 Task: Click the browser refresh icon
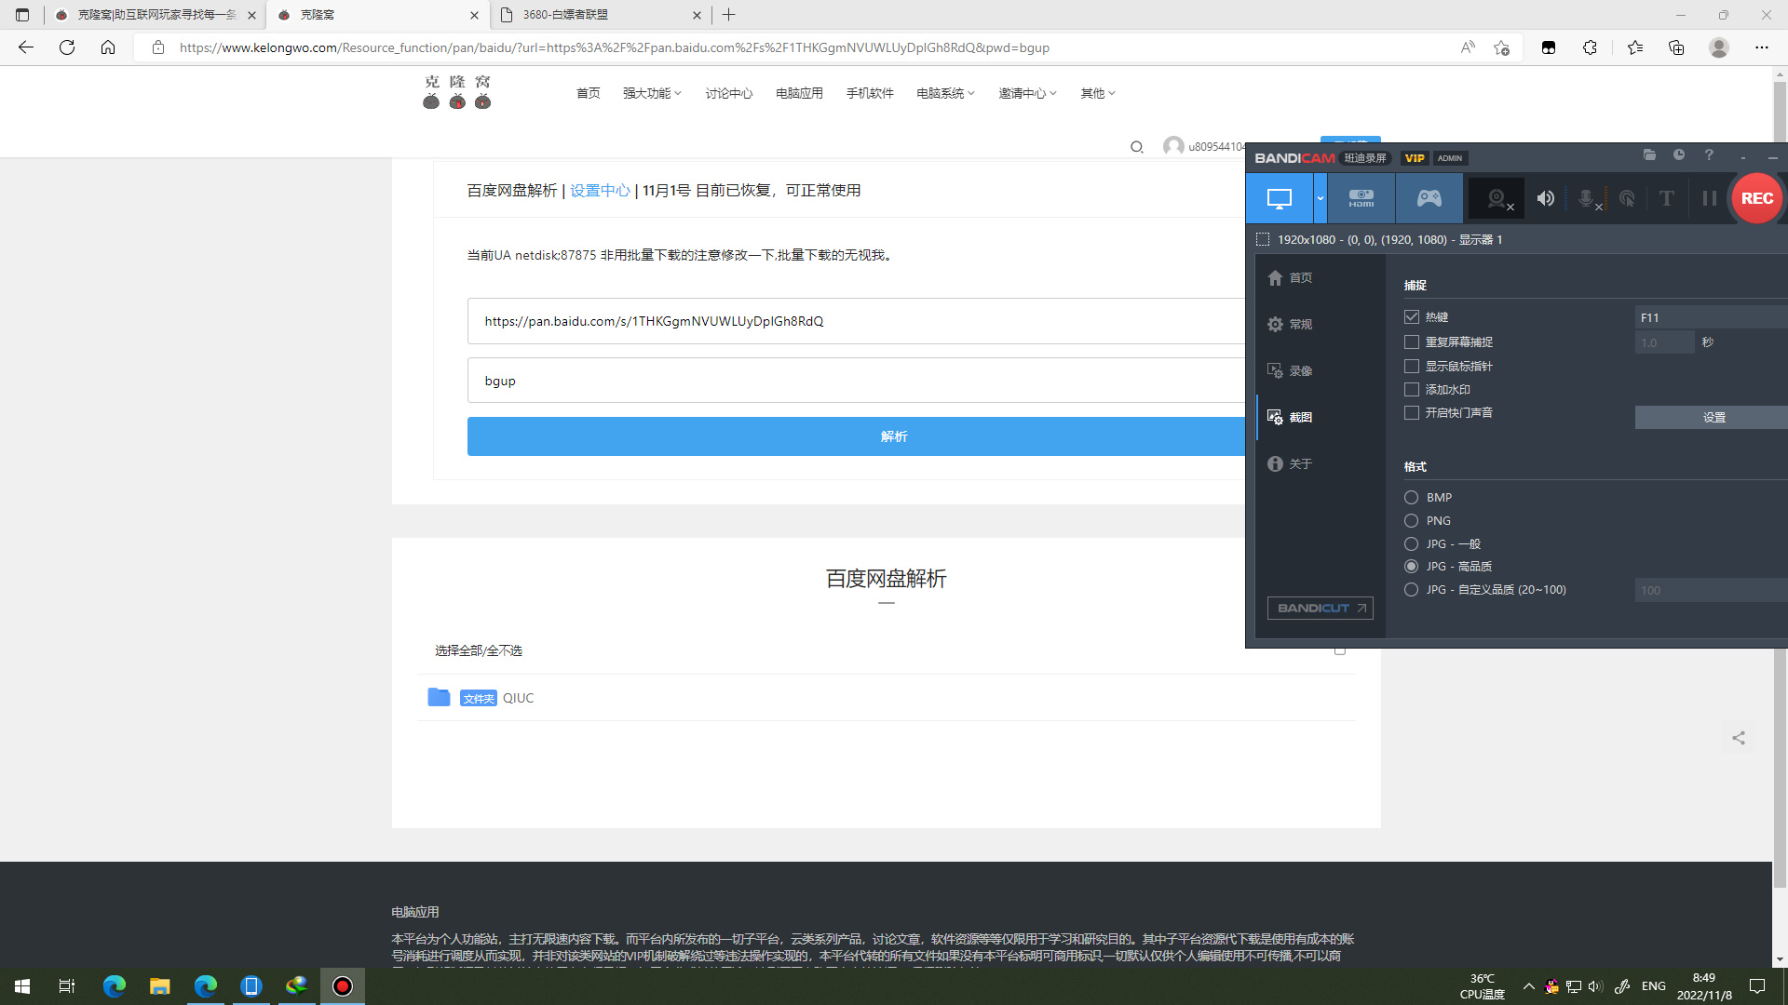(x=67, y=47)
